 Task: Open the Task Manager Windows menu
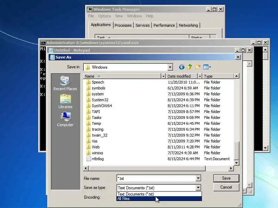click(134, 16)
